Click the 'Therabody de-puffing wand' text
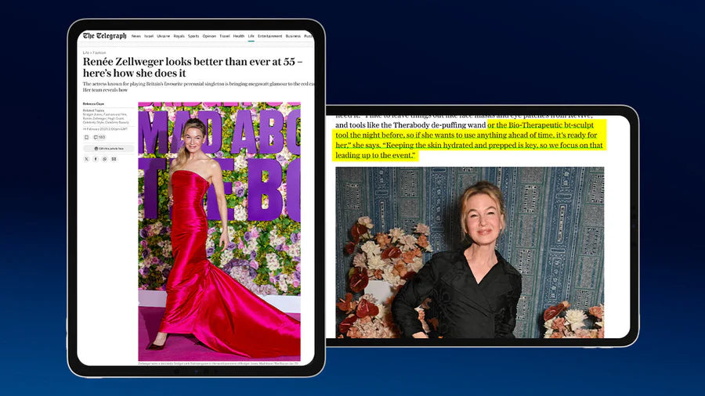Screen dimensions: 705x396 439,124
